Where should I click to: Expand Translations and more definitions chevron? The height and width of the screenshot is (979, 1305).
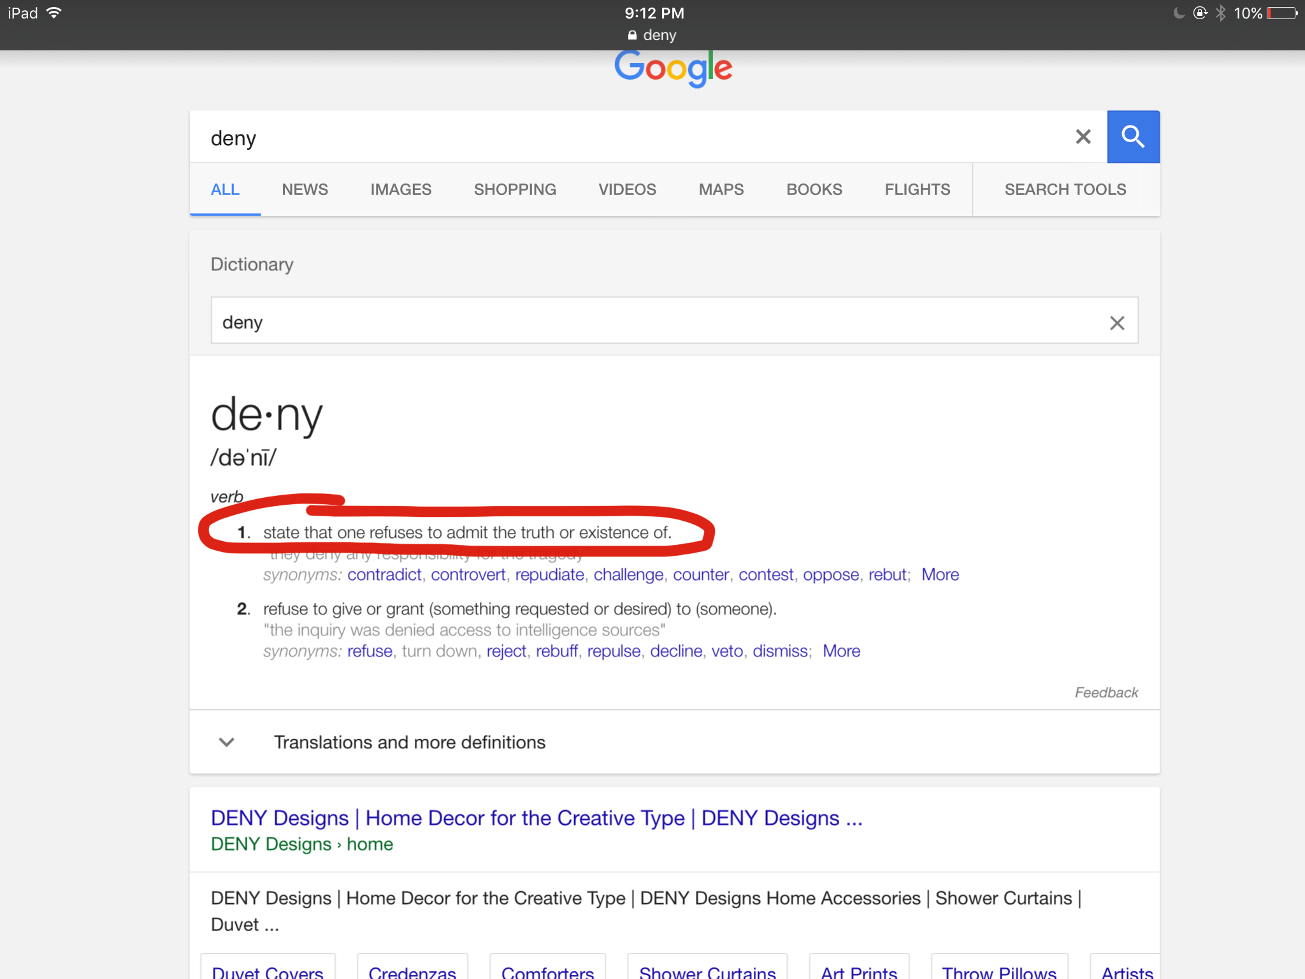click(226, 742)
